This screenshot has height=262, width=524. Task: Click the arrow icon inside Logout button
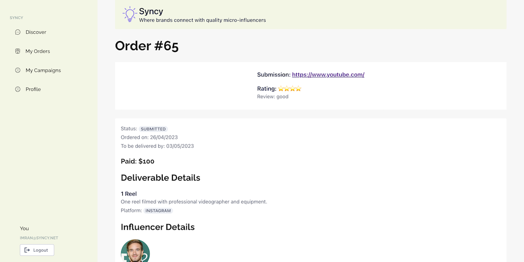(x=27, y=250)
